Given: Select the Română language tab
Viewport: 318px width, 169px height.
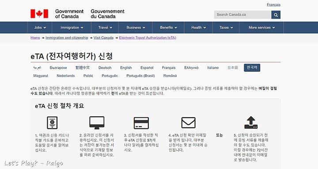Looking at the screenshot, I should pyautogui.click(x=170, y=76).
